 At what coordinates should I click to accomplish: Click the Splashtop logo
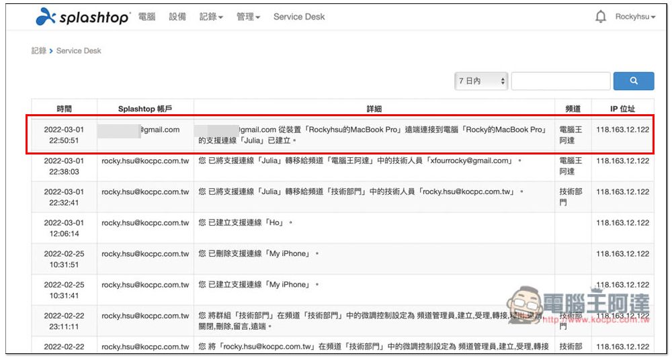pyautogui.click(x=82, y=17)
